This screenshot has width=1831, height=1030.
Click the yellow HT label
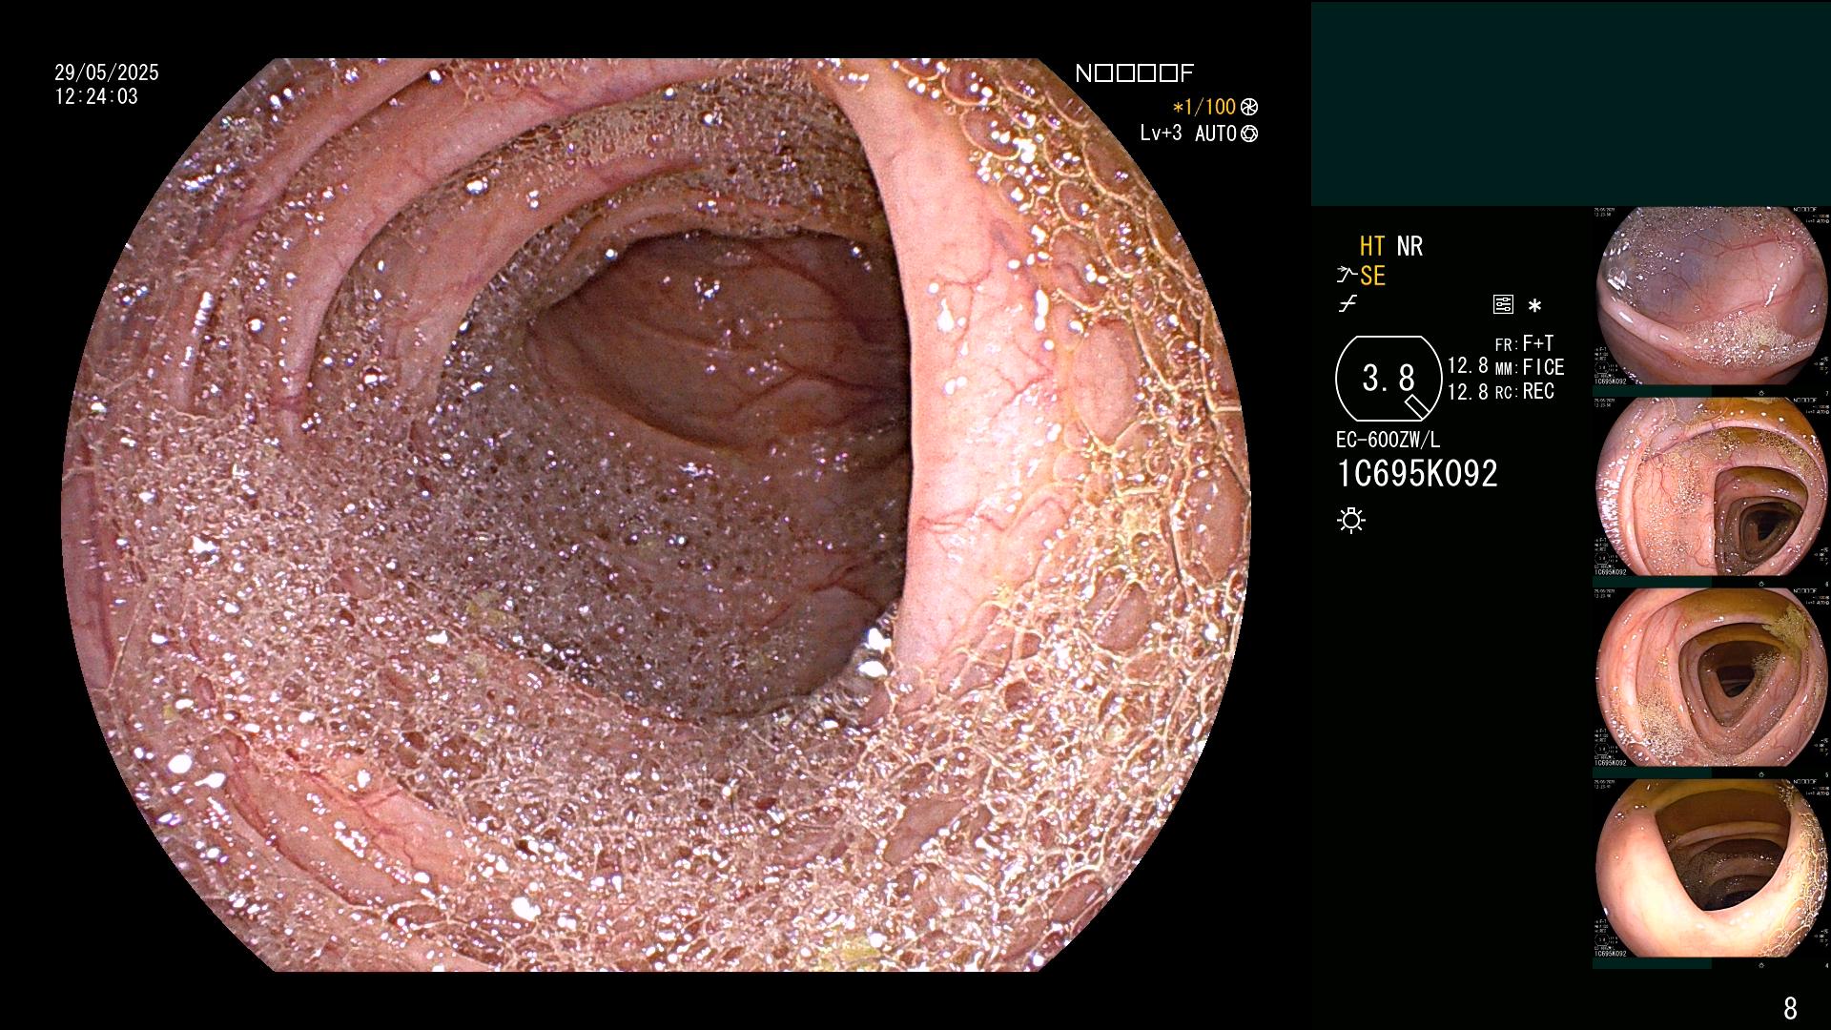[1372, 246]
